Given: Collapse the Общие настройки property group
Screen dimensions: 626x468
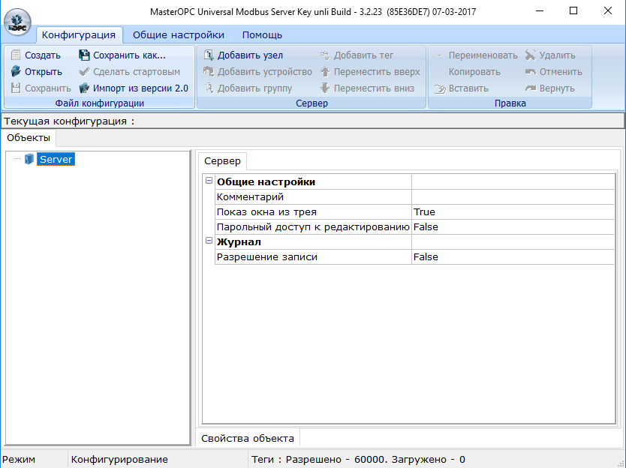Looking at the screenshot, I should pos(209,181).
